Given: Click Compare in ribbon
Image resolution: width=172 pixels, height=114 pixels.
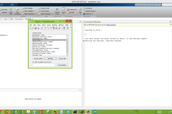Looking at the screenshot, I should coord(3,12).
